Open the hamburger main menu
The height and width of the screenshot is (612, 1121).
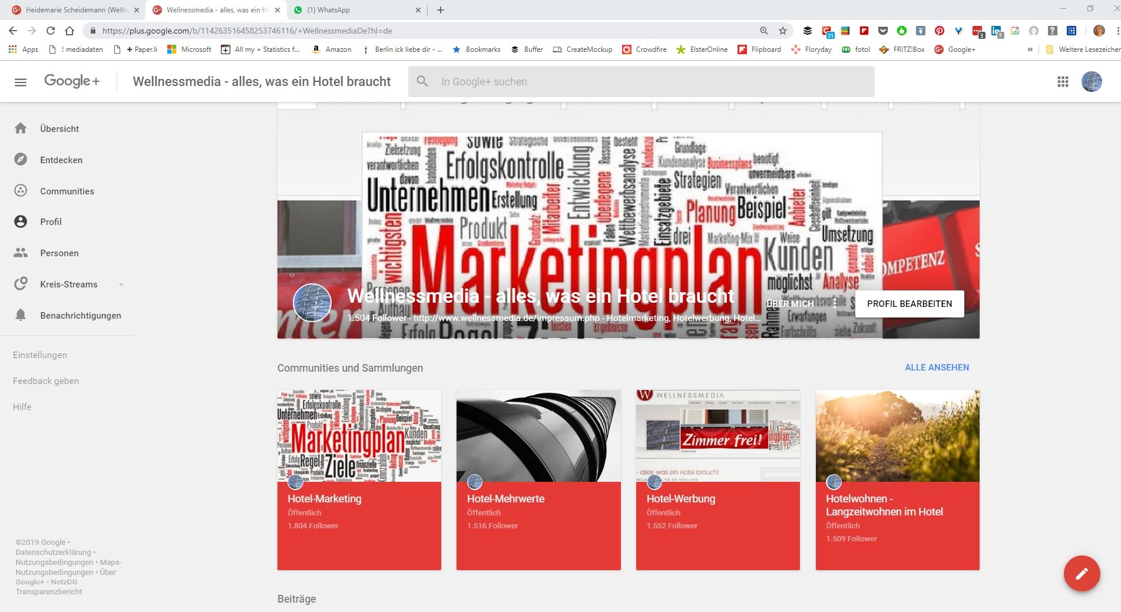point(21,82)
